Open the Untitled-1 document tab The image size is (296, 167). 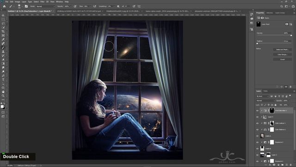(x=30, y=11)
